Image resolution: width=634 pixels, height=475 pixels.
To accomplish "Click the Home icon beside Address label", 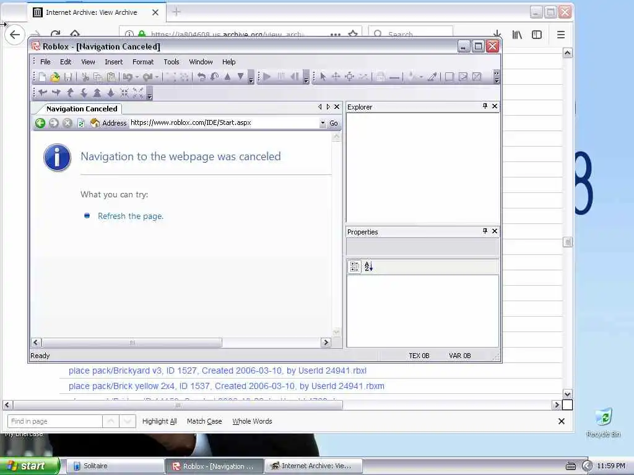I will (95, 123).
